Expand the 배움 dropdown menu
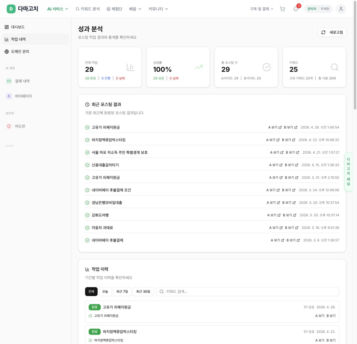 135,9
